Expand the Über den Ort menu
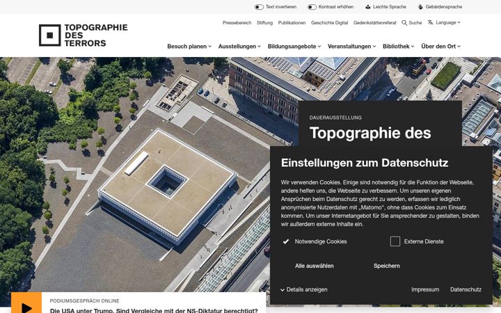This screenshot has width=501, height=313. point(441,47)
